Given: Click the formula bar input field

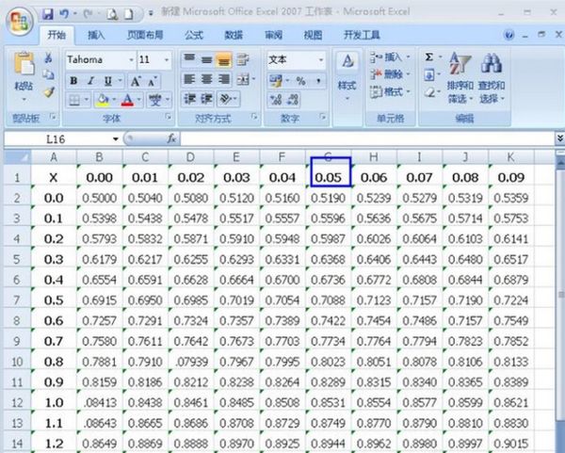Looking at the screenshot, I should tap(367, 138).
